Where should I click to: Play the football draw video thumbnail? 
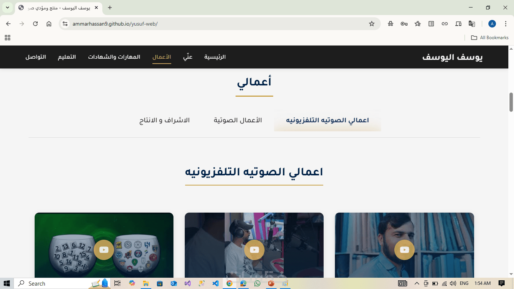[x=104, y=250]
